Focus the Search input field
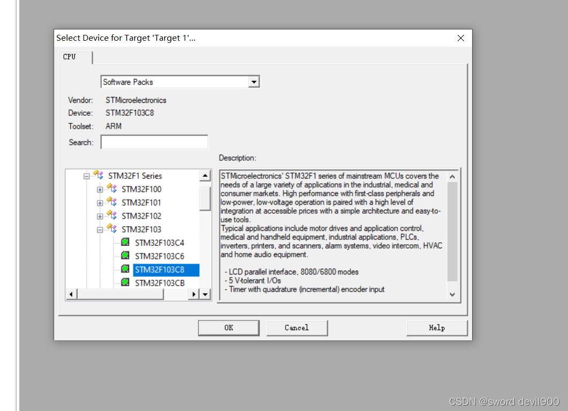The width and height of the screenshot is (568, 411). point(154,142)
